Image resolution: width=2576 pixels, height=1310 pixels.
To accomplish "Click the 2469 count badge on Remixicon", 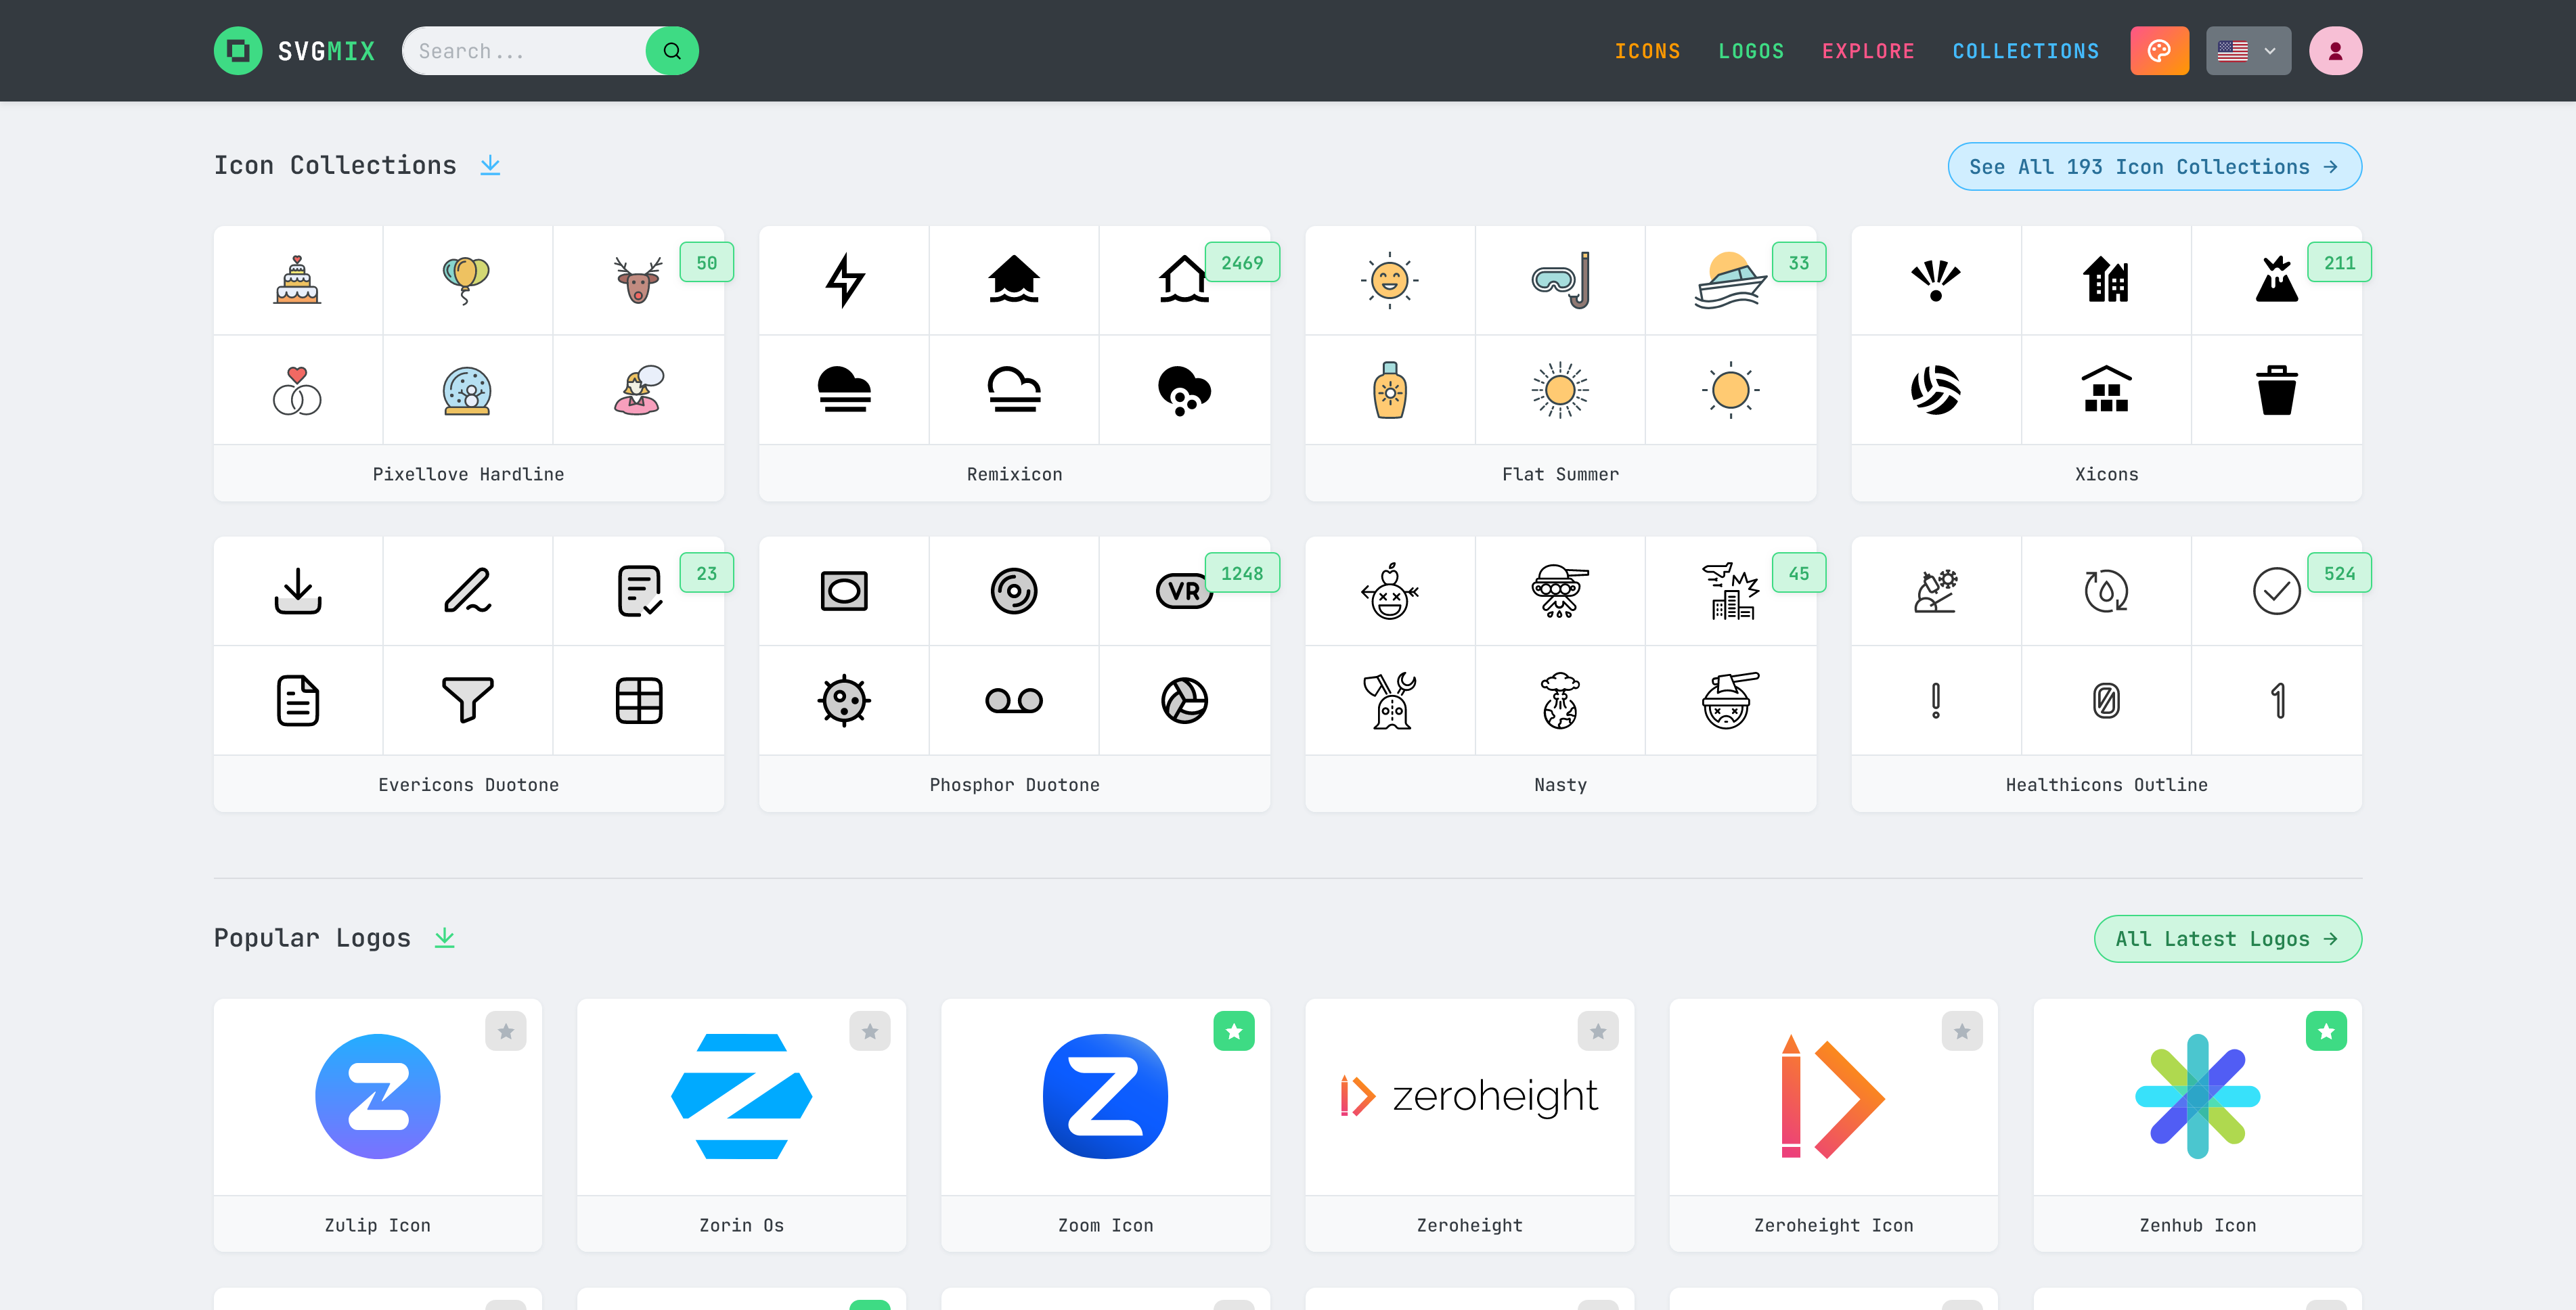I will coord(1242,263).
